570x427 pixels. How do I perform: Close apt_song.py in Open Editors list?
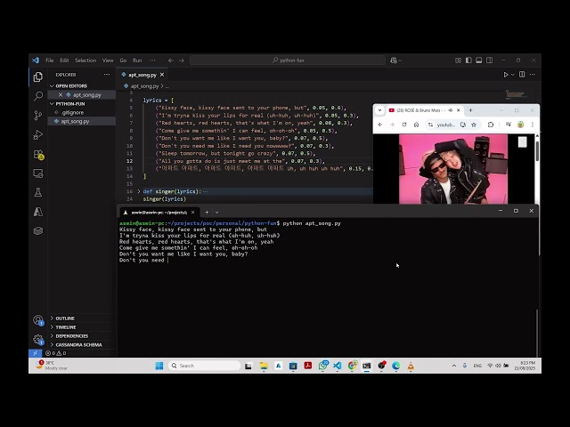tap(61, 95)
